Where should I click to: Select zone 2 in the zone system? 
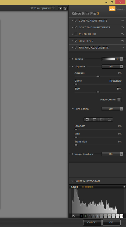coord(89,216)
